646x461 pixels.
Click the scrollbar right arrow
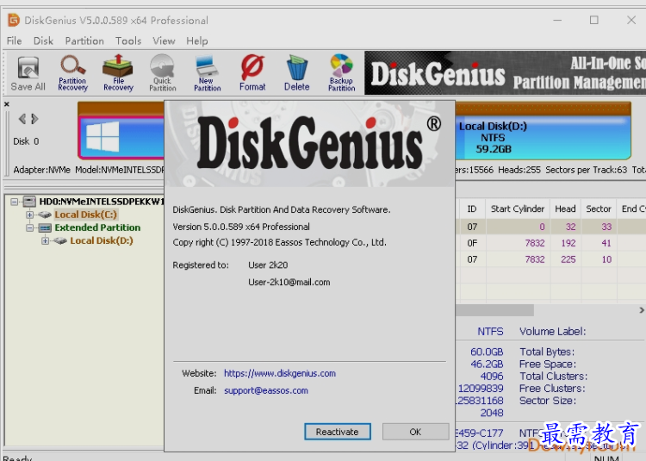tap(641, 310)
